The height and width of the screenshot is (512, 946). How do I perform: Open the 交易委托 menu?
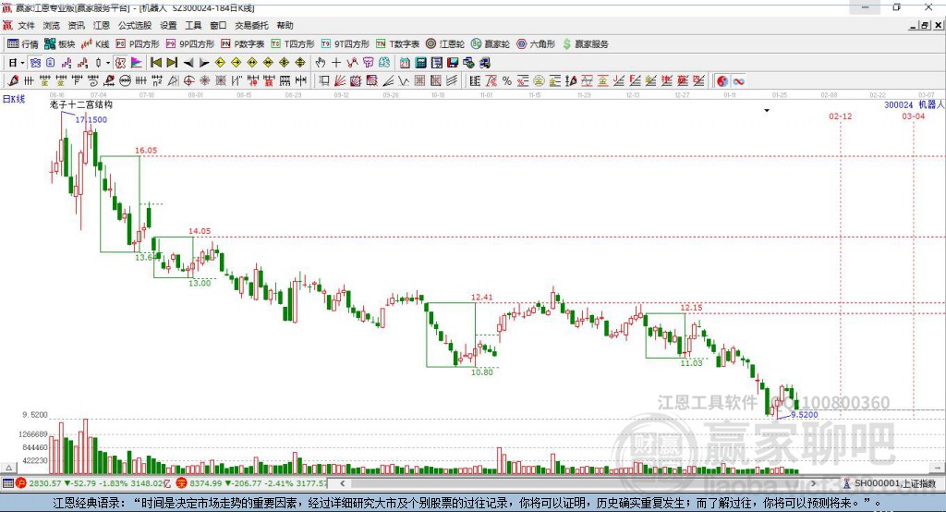[x=251, y=25]
